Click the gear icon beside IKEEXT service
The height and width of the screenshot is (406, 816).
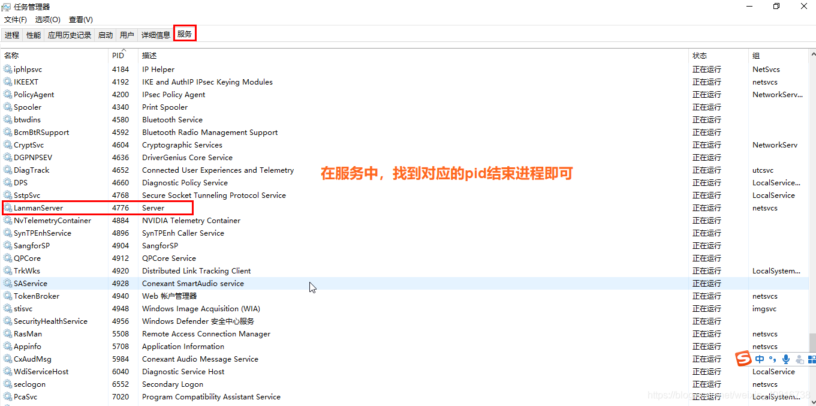coord(8,82)
